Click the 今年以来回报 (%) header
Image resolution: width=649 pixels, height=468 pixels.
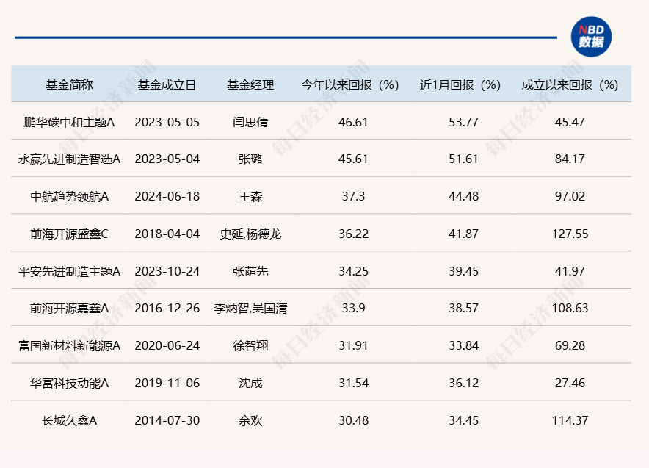click(349, 84)
